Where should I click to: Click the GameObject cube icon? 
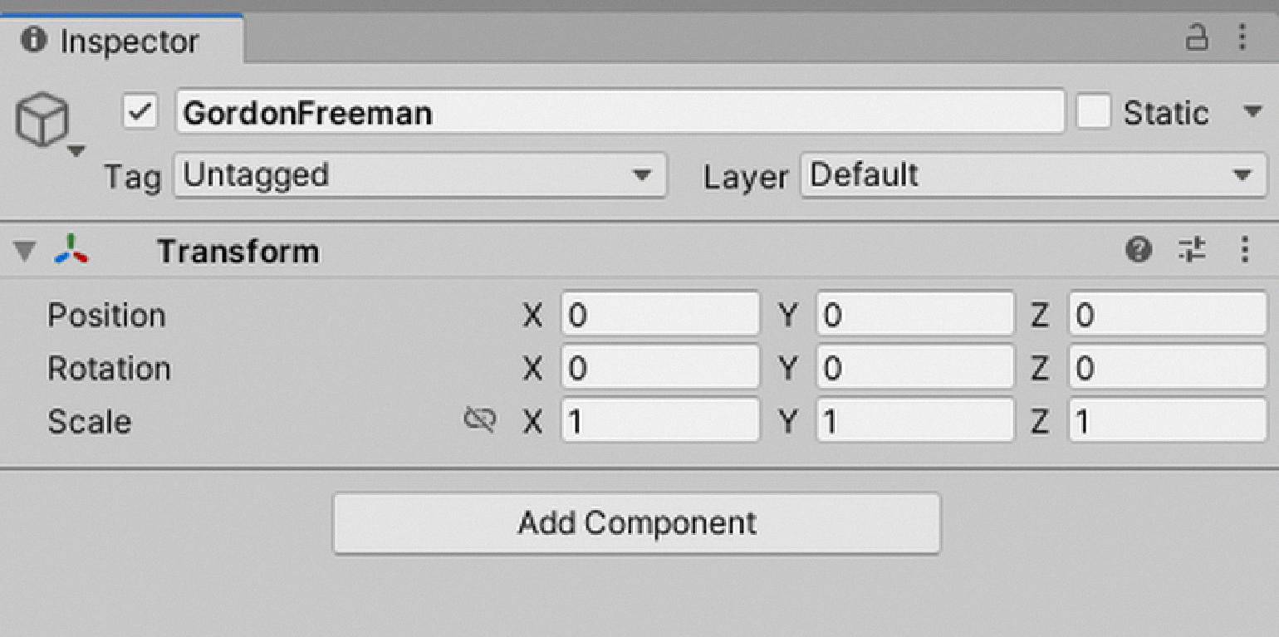coord(42,120)
